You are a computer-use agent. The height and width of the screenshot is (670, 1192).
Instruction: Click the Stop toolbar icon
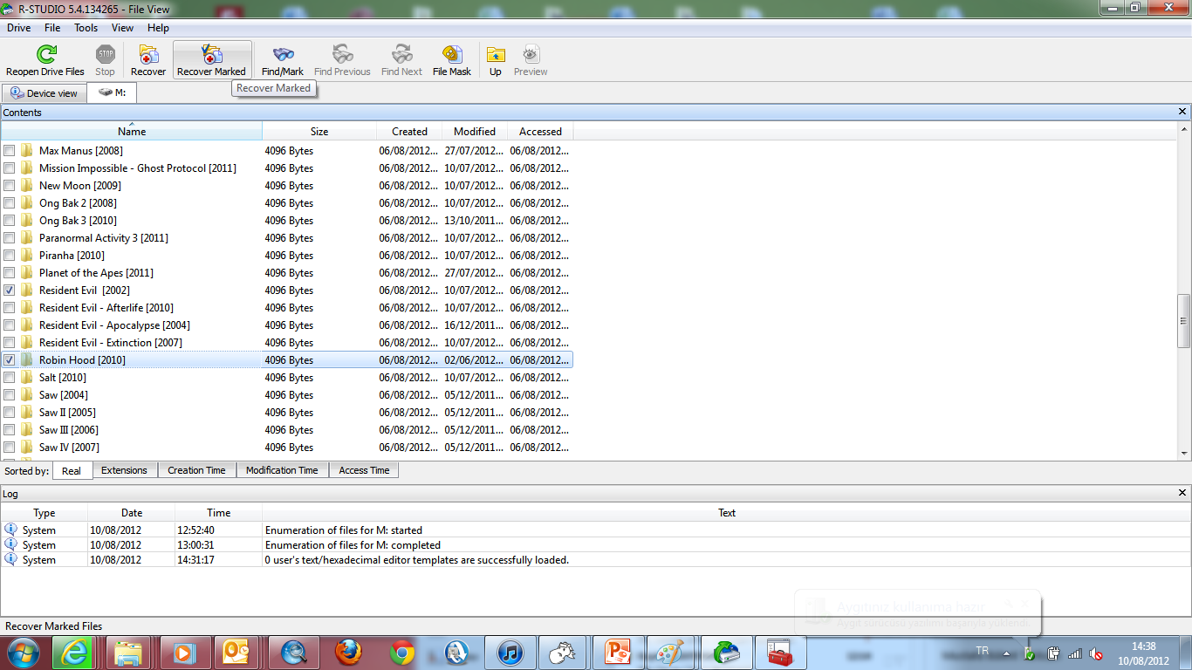click(105, 55)
